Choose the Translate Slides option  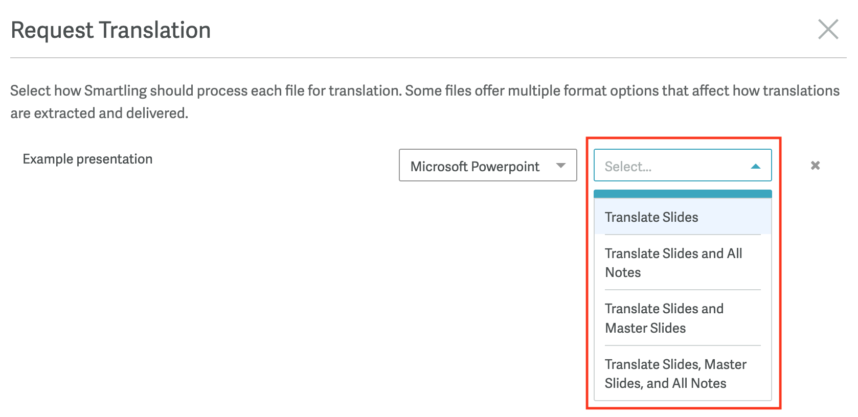pyautogui.click(x=651, y=217)
